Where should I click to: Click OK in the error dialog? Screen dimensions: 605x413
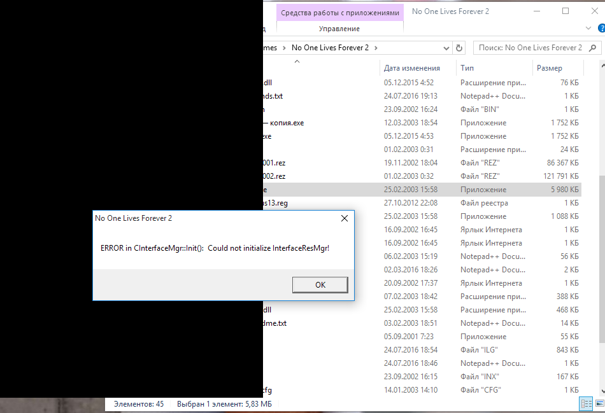pyautogui.click(x=320, y=284)
